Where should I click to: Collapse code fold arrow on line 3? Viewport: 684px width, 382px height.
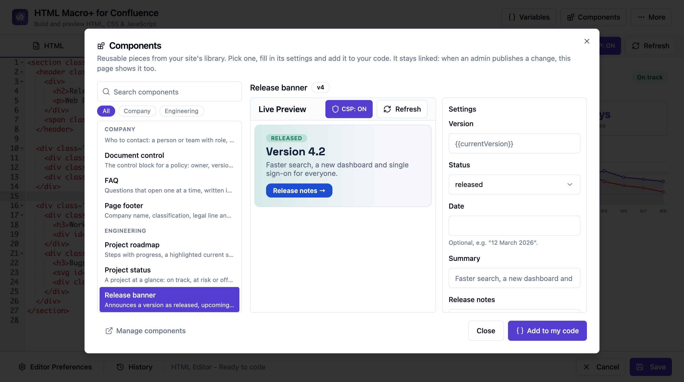coord(22,81)
